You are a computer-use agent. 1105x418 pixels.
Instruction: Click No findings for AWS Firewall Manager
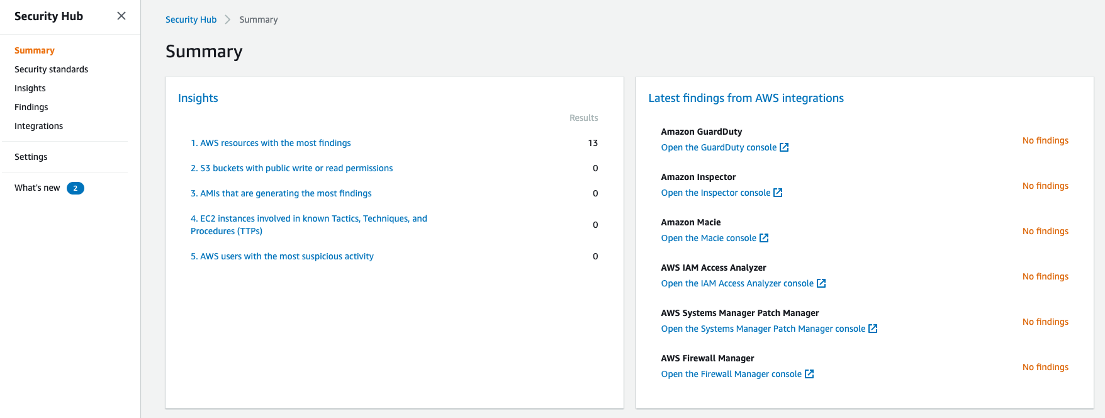click(1045, 367)
